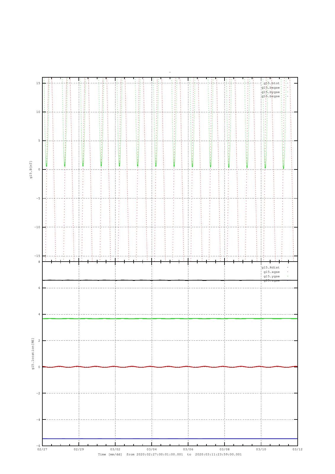Select the 0 tick on the B[nT] axis
This screenshot has width=335, height=474.
[x=39, y=169]
